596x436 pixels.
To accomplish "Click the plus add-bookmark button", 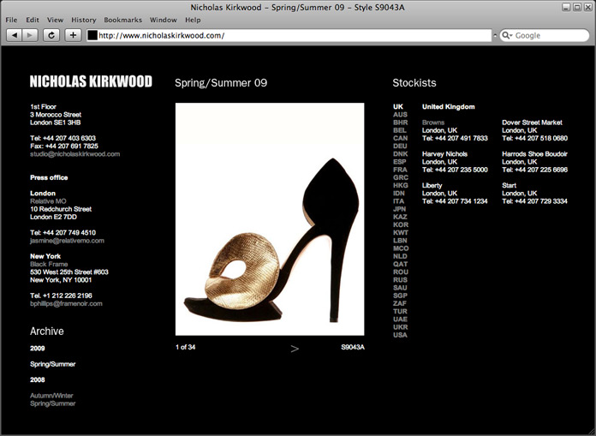I will pos(74,35).
